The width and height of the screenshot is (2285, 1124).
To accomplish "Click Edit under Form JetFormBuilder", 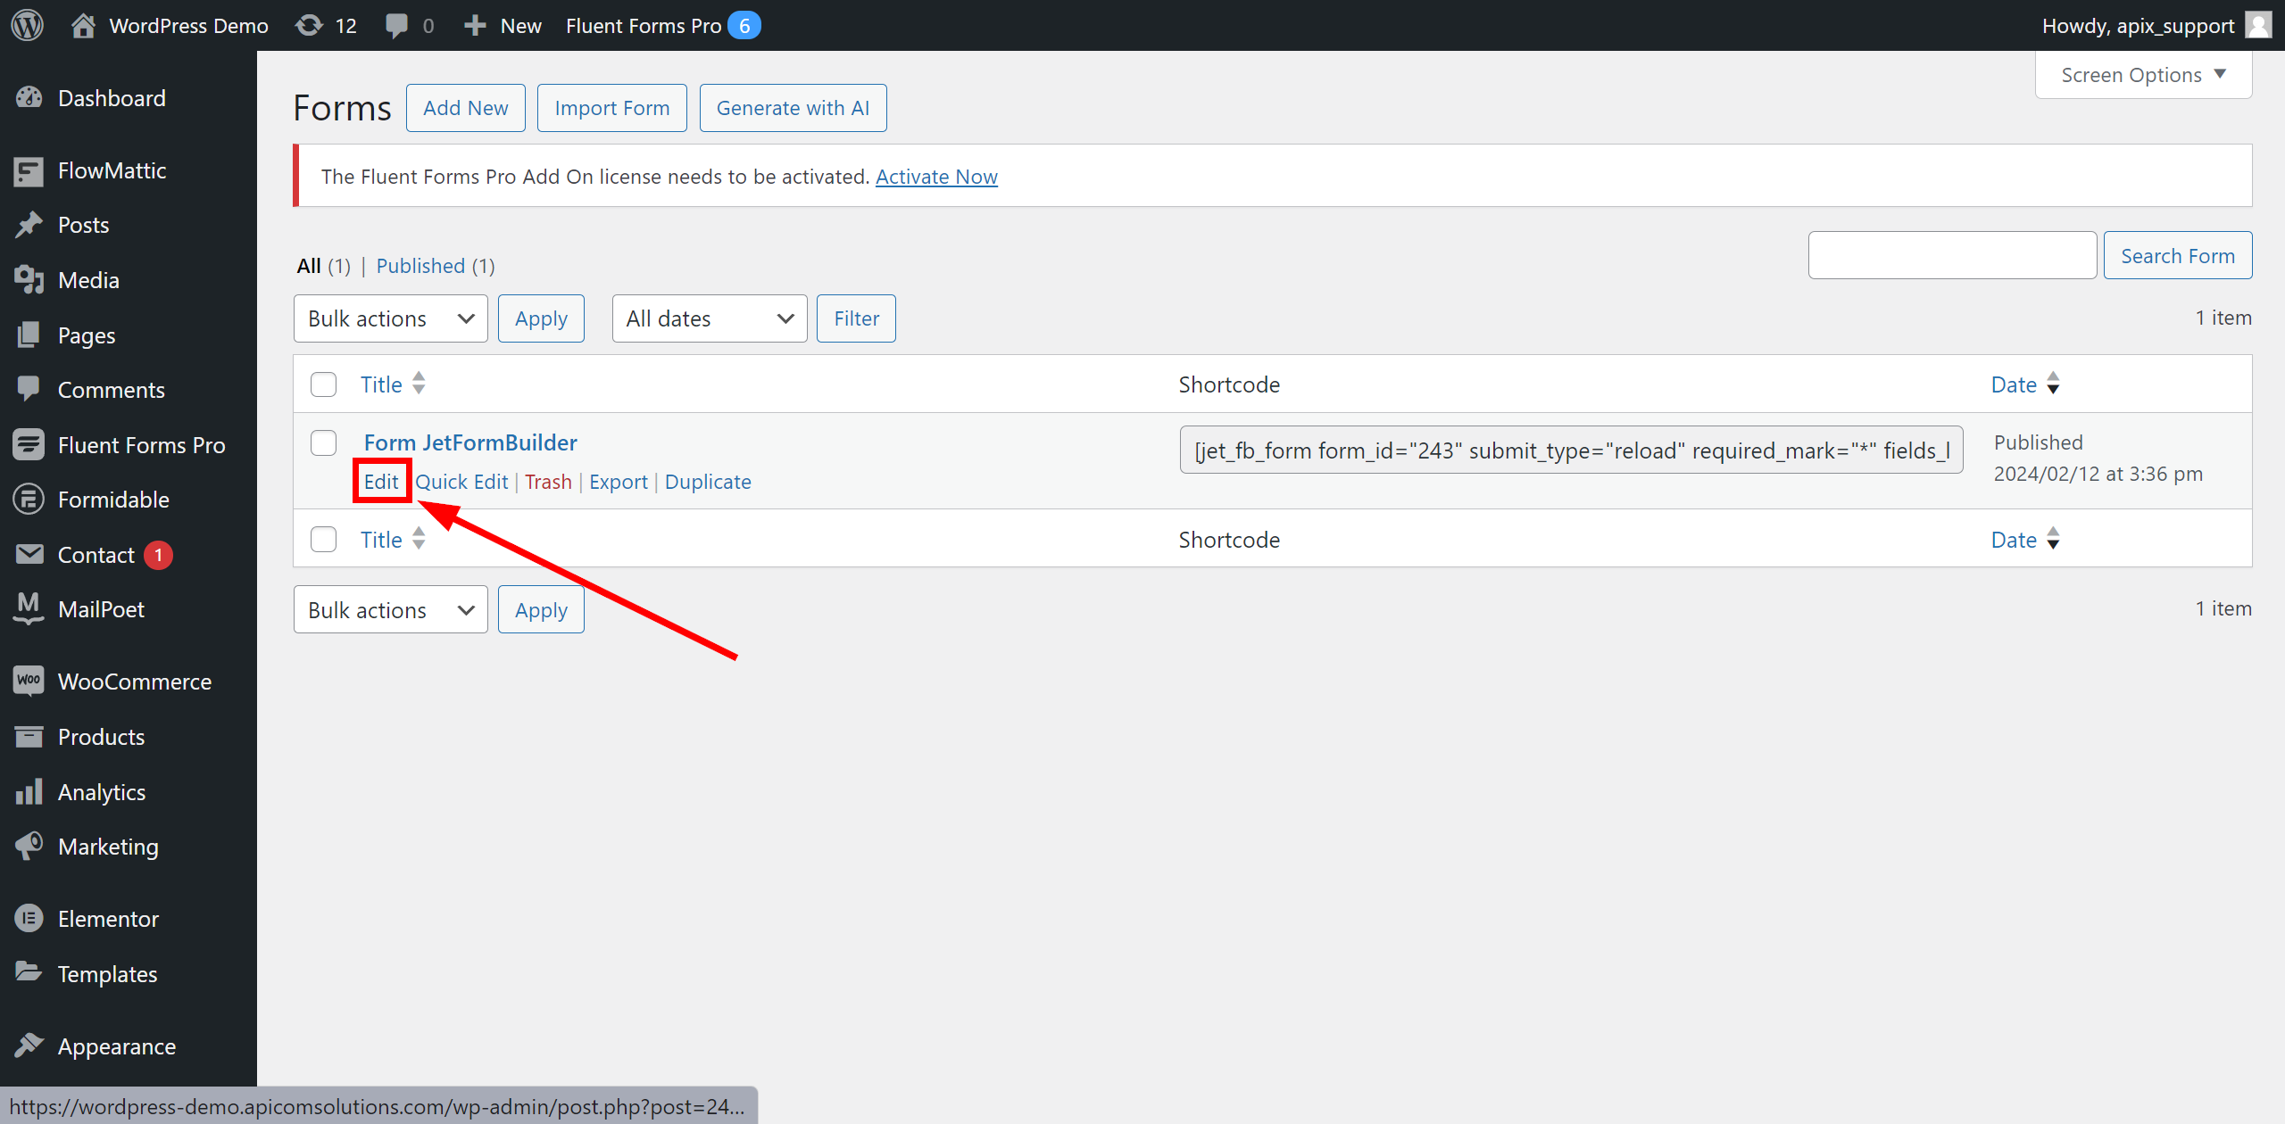I will click(381, 482).
